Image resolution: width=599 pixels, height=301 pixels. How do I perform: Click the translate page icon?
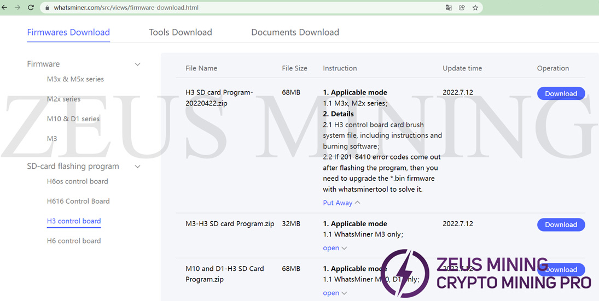[449, 8]
